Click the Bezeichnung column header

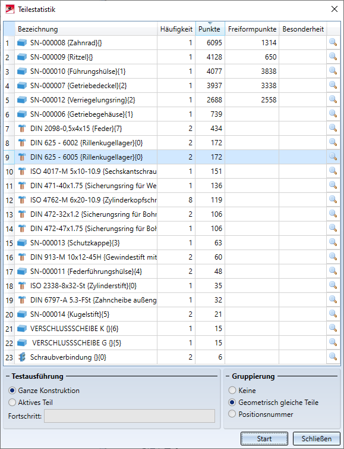tap(86, 29)
